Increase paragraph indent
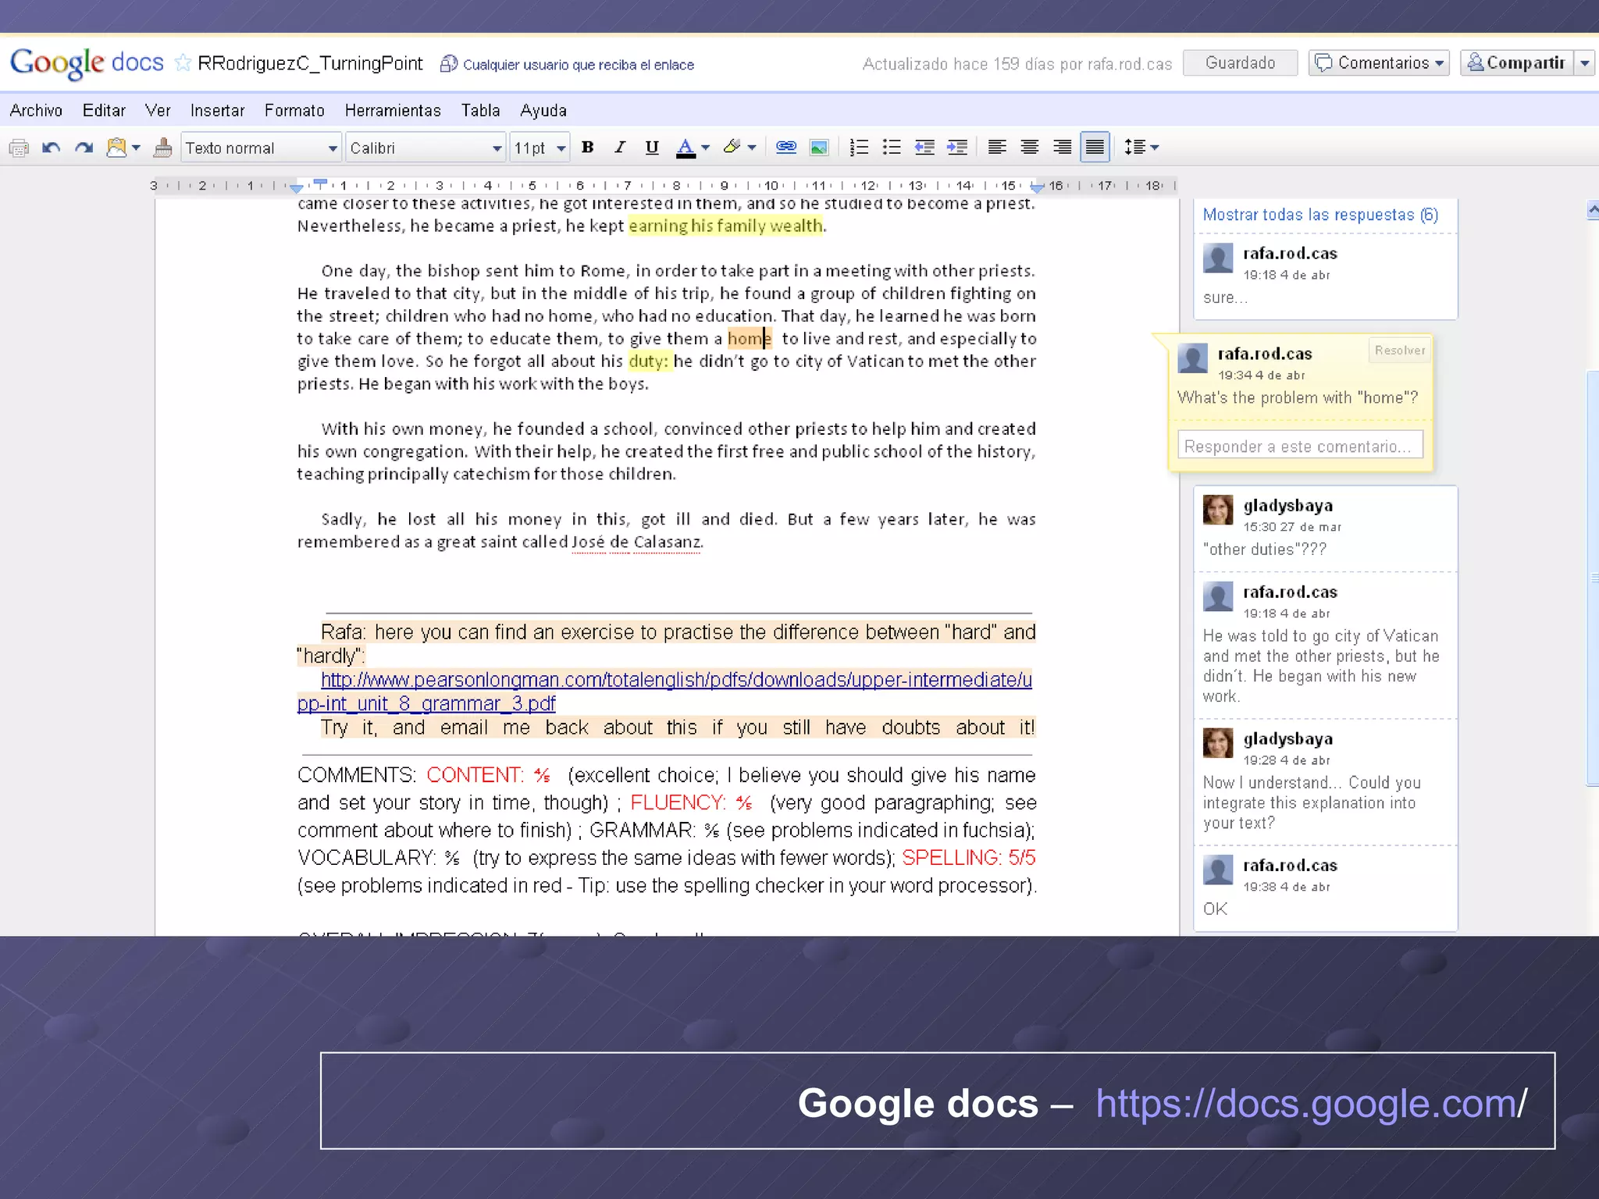 [x=957, y=148]
